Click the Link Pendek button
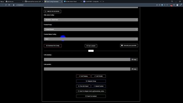Viewport: 183px width, 103px height. coord(98,76)
